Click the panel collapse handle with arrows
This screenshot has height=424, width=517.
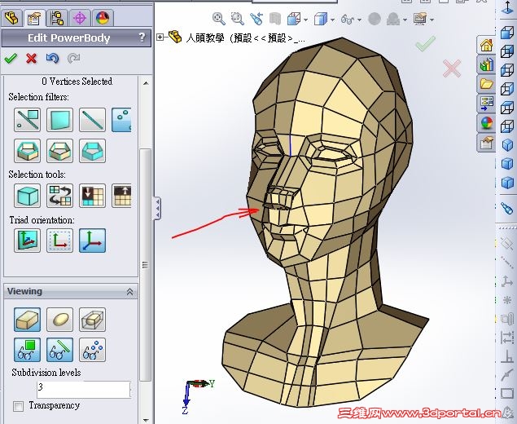pos(158,208)
